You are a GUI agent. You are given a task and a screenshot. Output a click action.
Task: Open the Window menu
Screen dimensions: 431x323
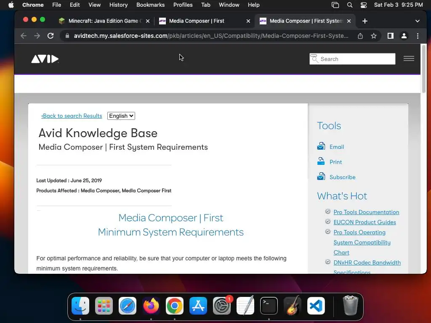click(229, 5)
